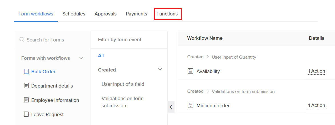
Task: Open 1 Action link for Minimum order
Action: point(316,106)
